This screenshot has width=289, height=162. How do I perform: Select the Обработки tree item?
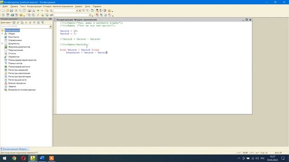[x=14, y=57]
